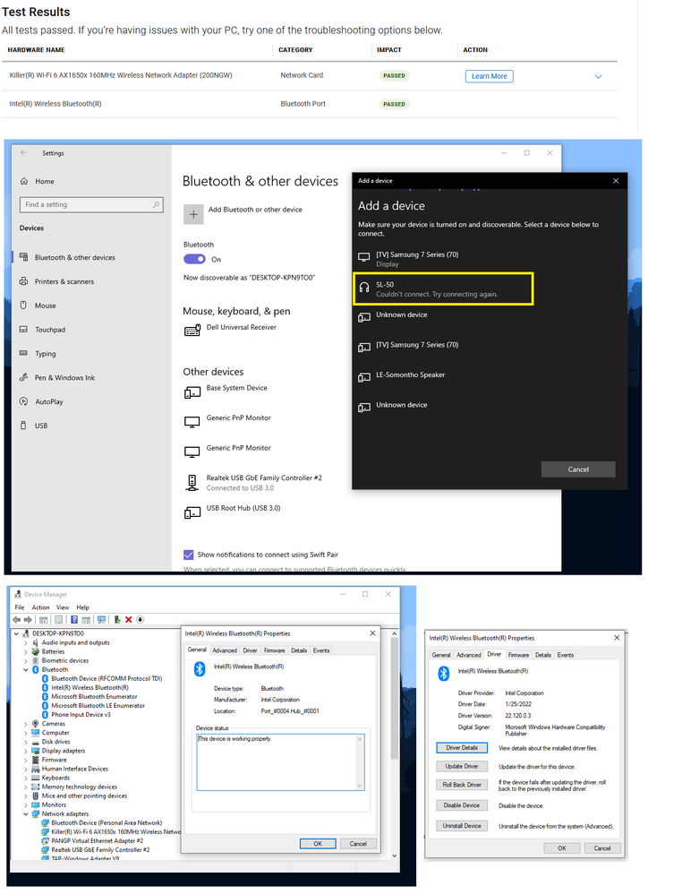
Task: Click the Printers & scanners sidebar icon
Action: pyautogui.click(x=24, y=281)
